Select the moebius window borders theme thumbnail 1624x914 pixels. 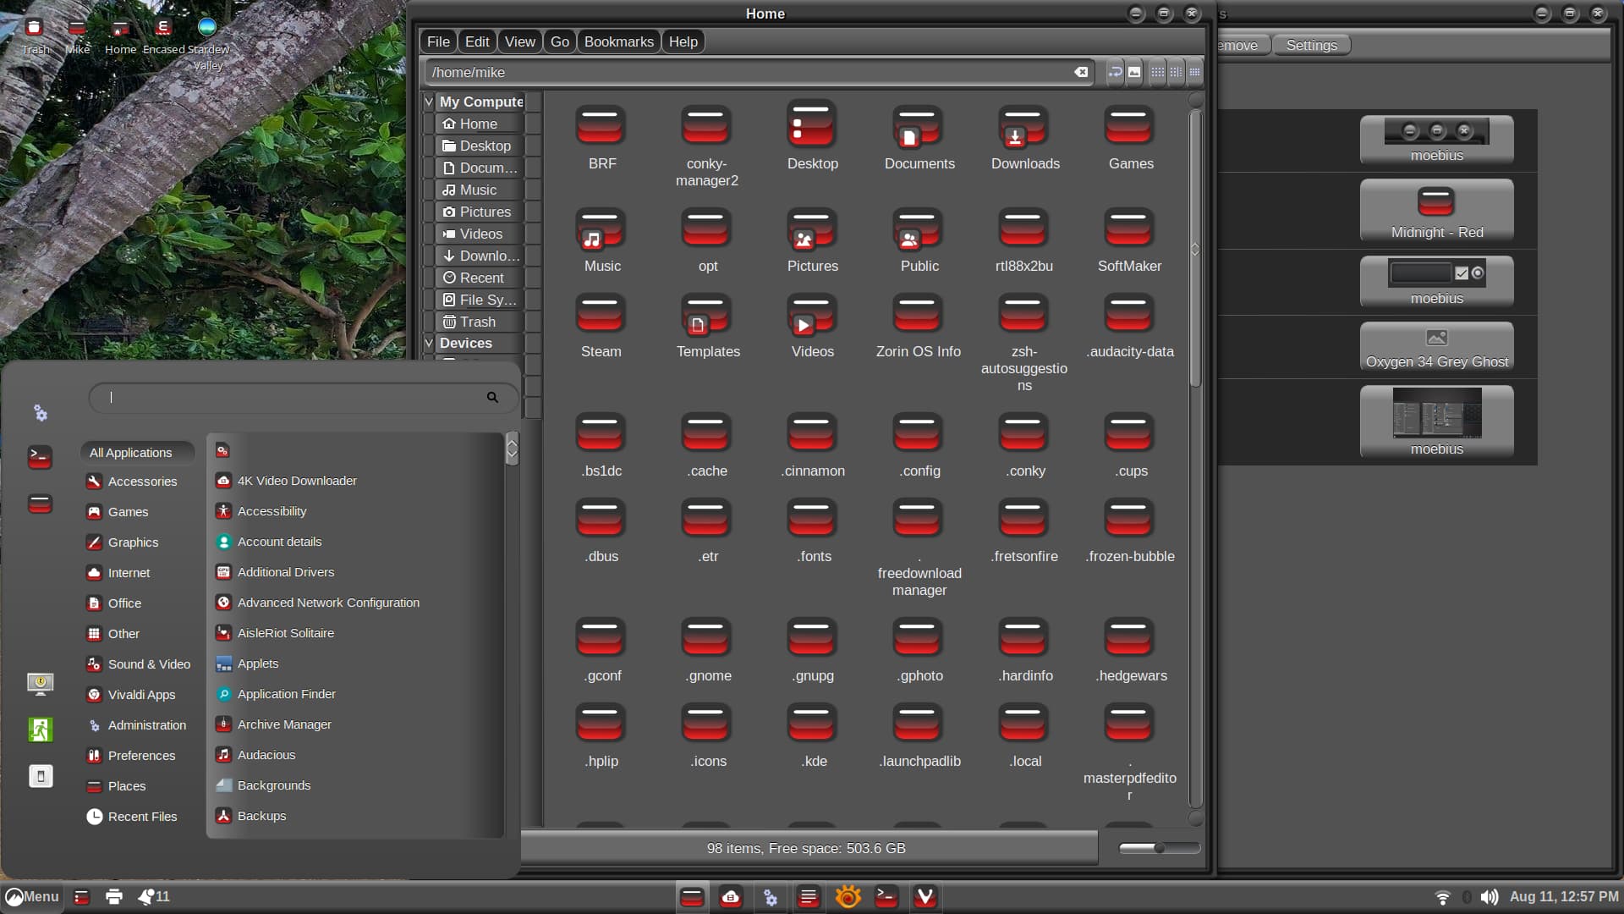1436,140
